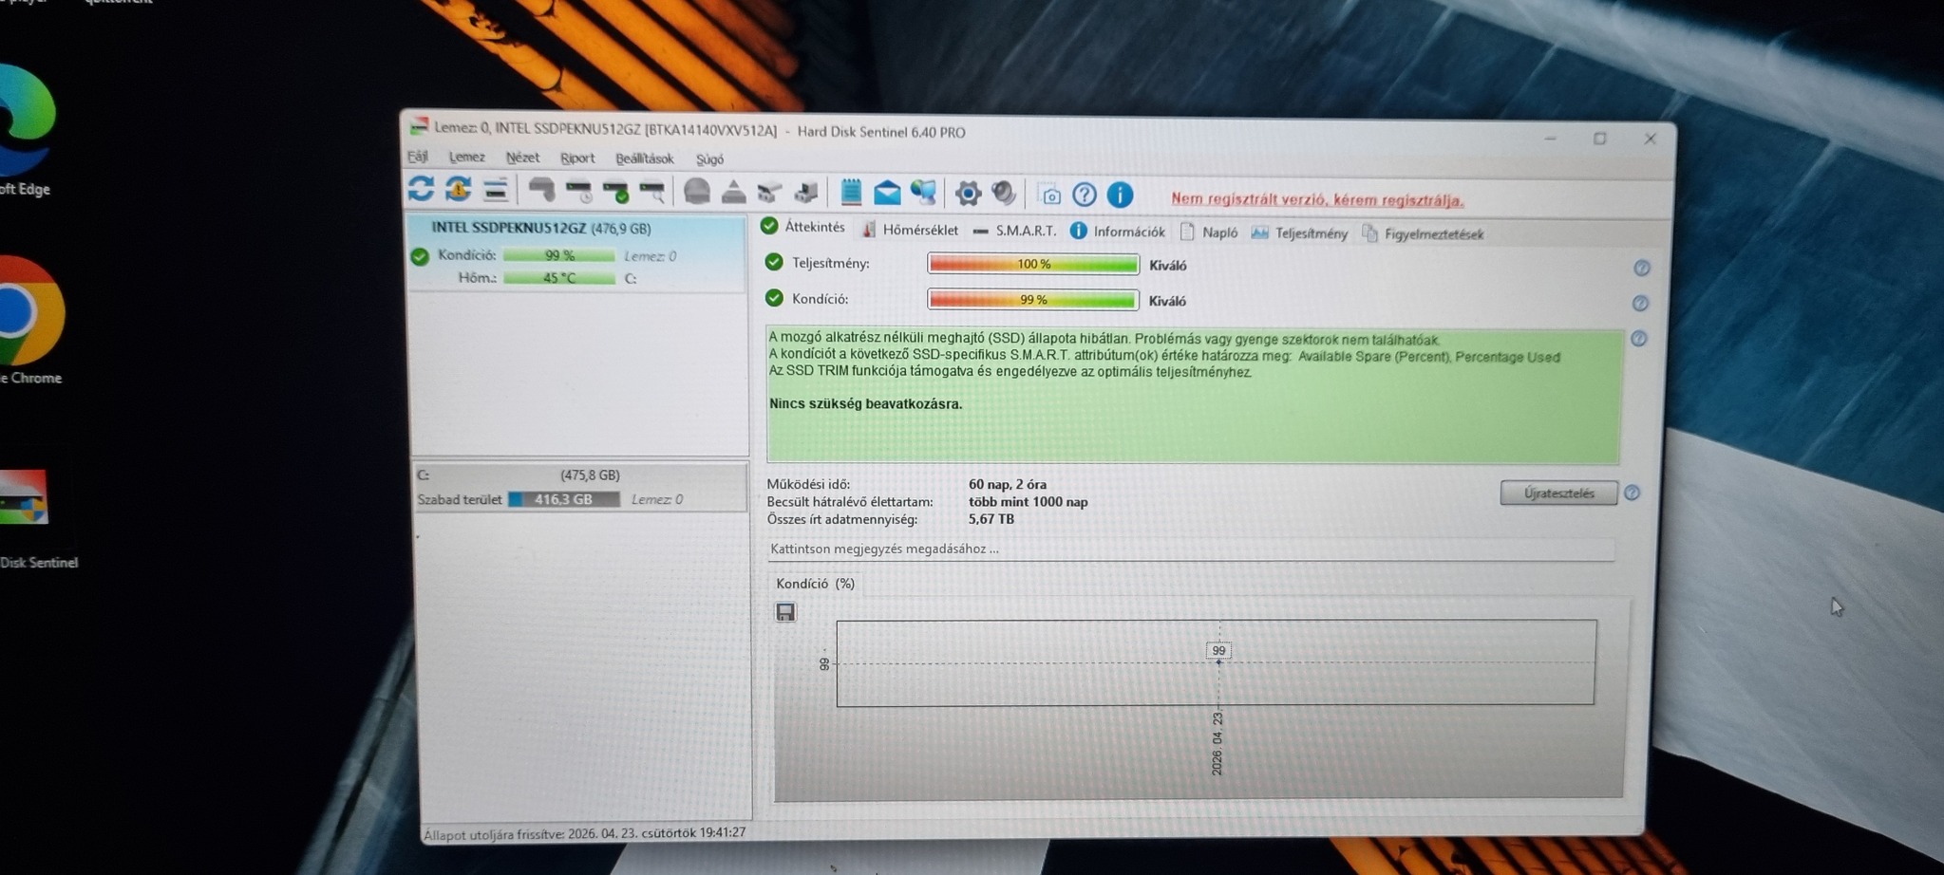This screenshot has height=875, width=1944.
Task: Switch to the Napló tab
Action: (x=1209, y=233)
